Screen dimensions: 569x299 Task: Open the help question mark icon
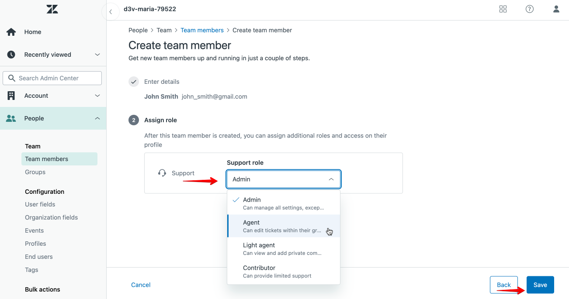pyautogui.click(x=530, y=9)
